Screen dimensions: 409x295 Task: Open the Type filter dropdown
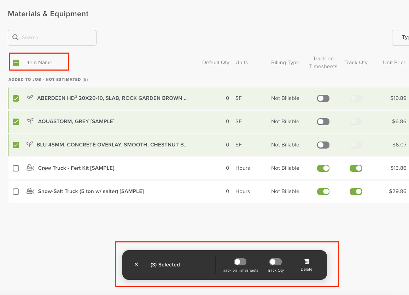401,37
